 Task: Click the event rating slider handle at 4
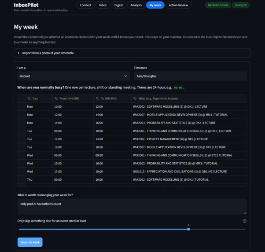coord(188,229)
